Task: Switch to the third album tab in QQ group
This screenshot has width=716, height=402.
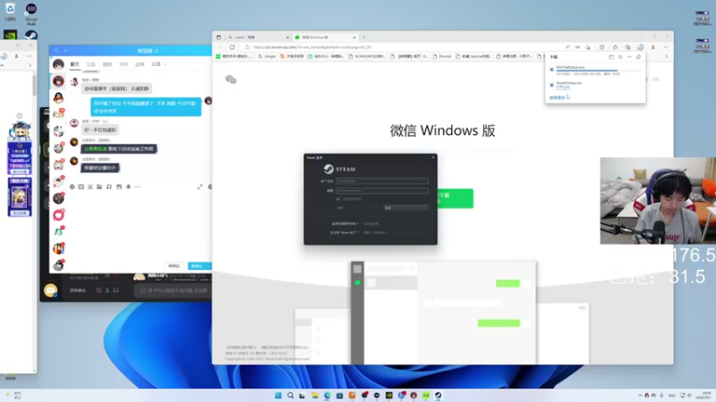Action: click(x=107, y=64)
